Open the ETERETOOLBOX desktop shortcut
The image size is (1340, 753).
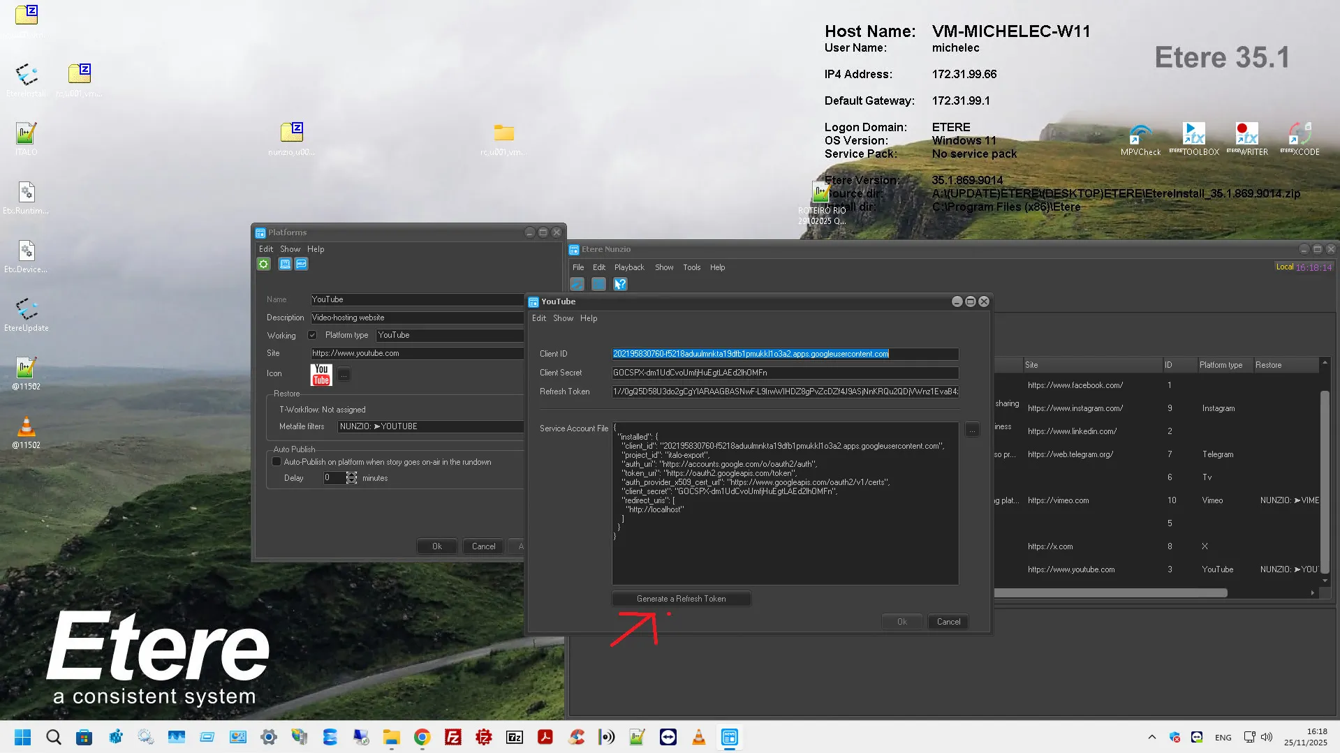point(1193,137)
